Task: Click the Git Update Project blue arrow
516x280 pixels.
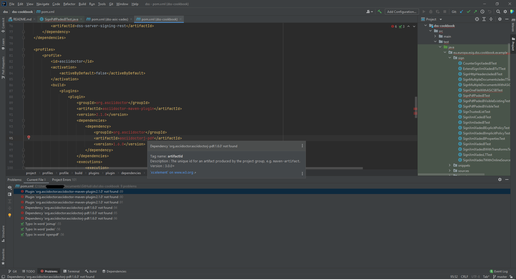Action: pyautogui.click(x=461, y=12)
